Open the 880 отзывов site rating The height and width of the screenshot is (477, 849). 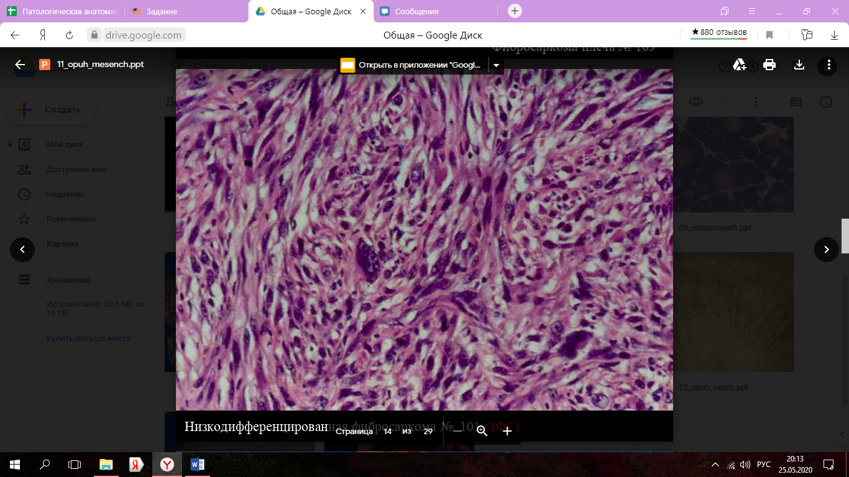point(719,33)
